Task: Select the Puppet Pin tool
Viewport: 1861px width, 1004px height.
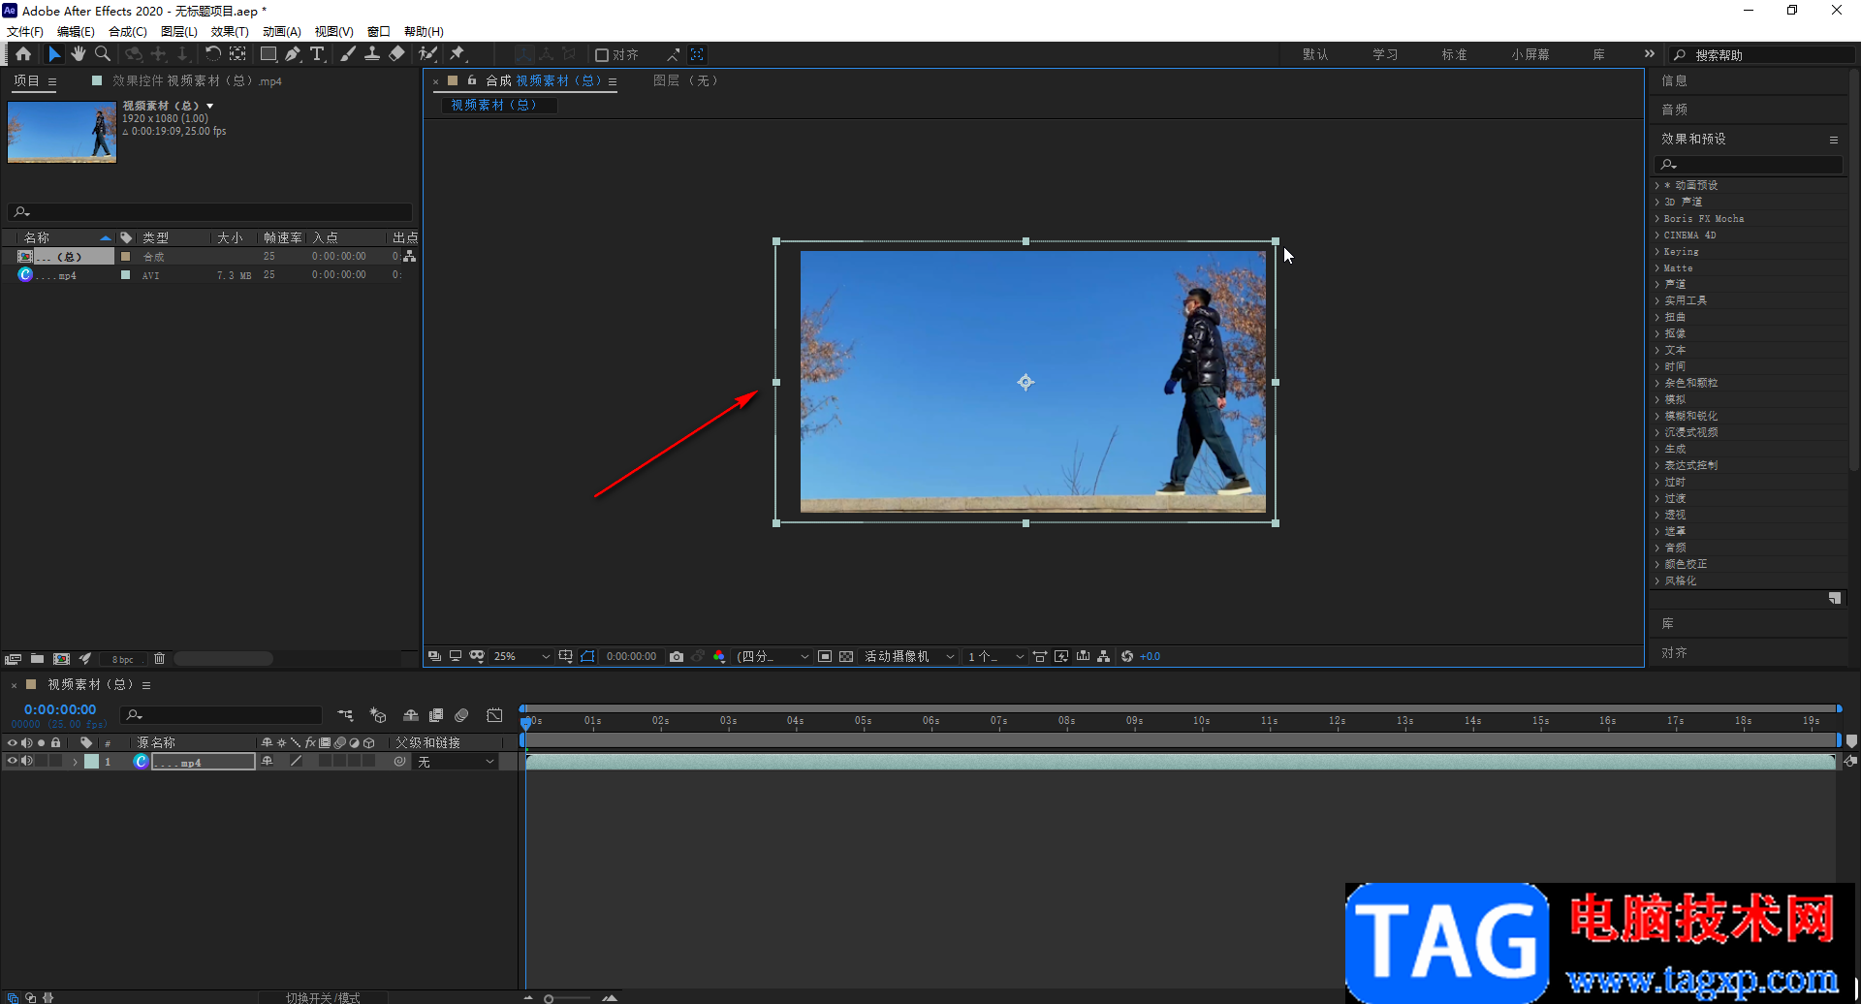Action: click(457, 54)
